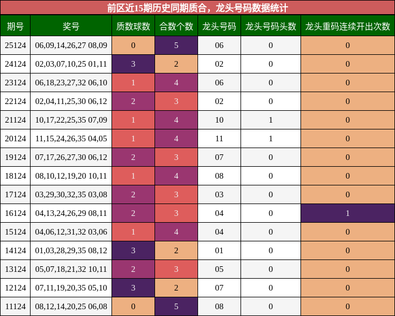Click period number 17124
Image resolution: width=395 pixels, height=316 pixels.
[15, 194]
